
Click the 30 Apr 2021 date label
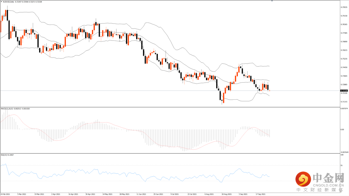point(90,194)
